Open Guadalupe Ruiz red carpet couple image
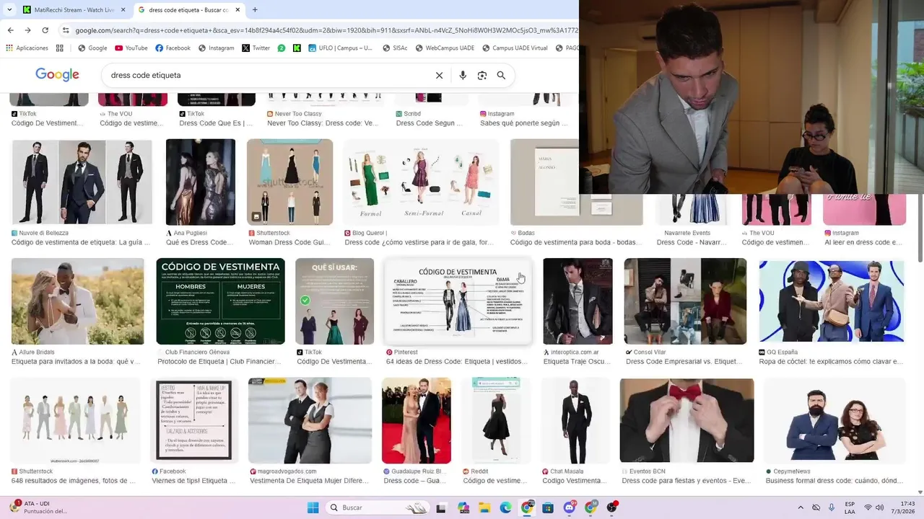This screenshot has height=519, width=924. tap(417, 420)
